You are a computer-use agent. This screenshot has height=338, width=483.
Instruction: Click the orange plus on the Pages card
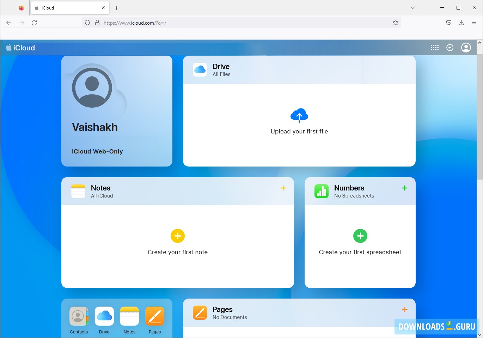point(404,309)
